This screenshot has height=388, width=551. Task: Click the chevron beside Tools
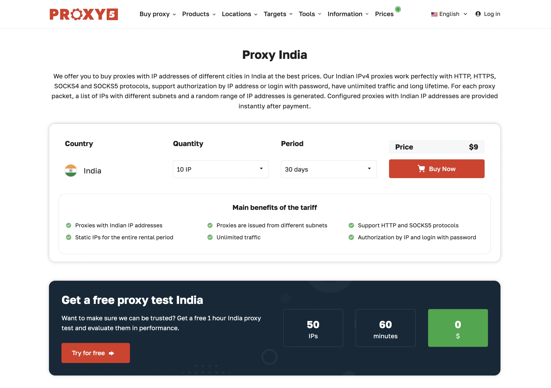(x=320, y=14)
